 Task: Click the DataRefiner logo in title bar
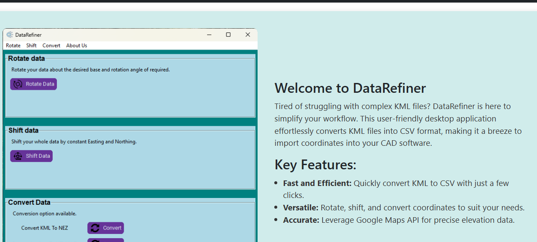[10, 35]
